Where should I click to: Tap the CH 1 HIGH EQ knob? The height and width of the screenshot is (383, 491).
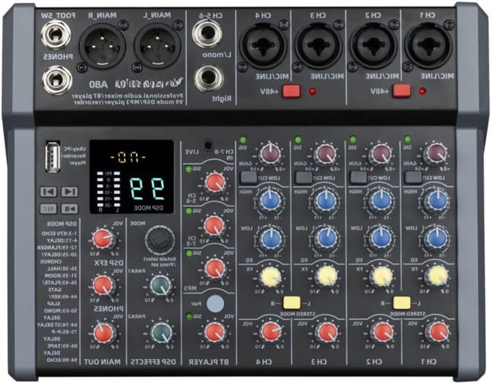click(438, 201)
